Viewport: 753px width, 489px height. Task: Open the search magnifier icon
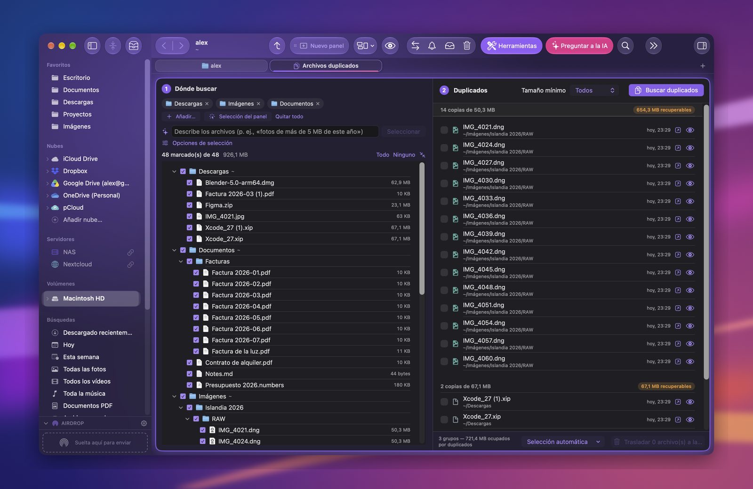coord(625,46)
